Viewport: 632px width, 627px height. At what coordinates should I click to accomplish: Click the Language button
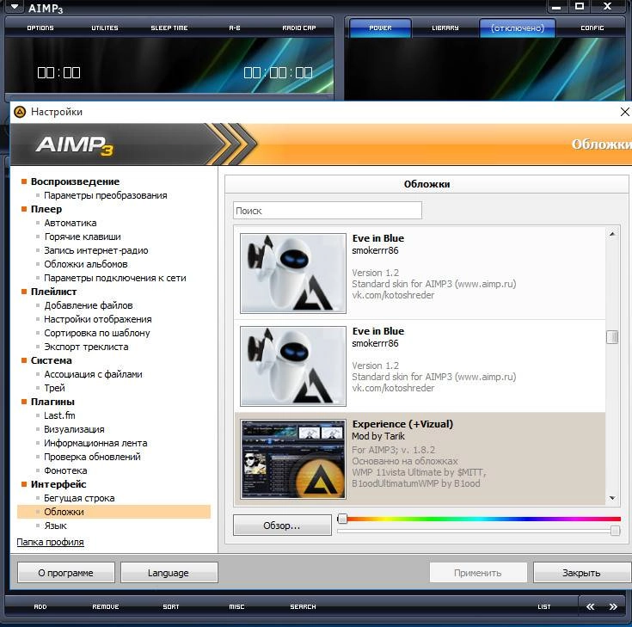(169, 573)
